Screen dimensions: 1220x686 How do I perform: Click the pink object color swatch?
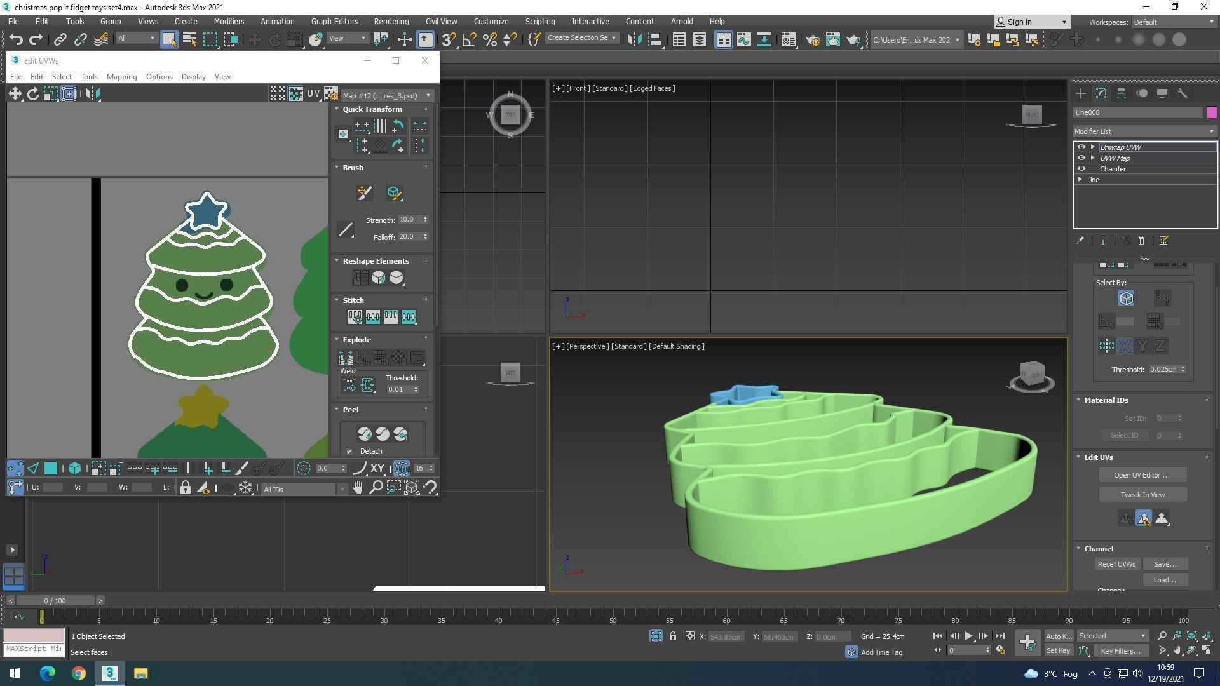tap(1212, 112)
